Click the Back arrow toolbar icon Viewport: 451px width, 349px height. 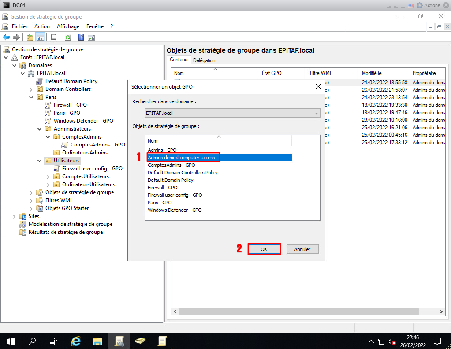coord(6,37)
